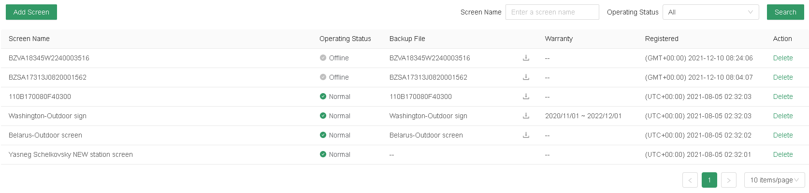809x193 pixels.
Task: Click the Registered column header
Action: click(x=662, y=39)
